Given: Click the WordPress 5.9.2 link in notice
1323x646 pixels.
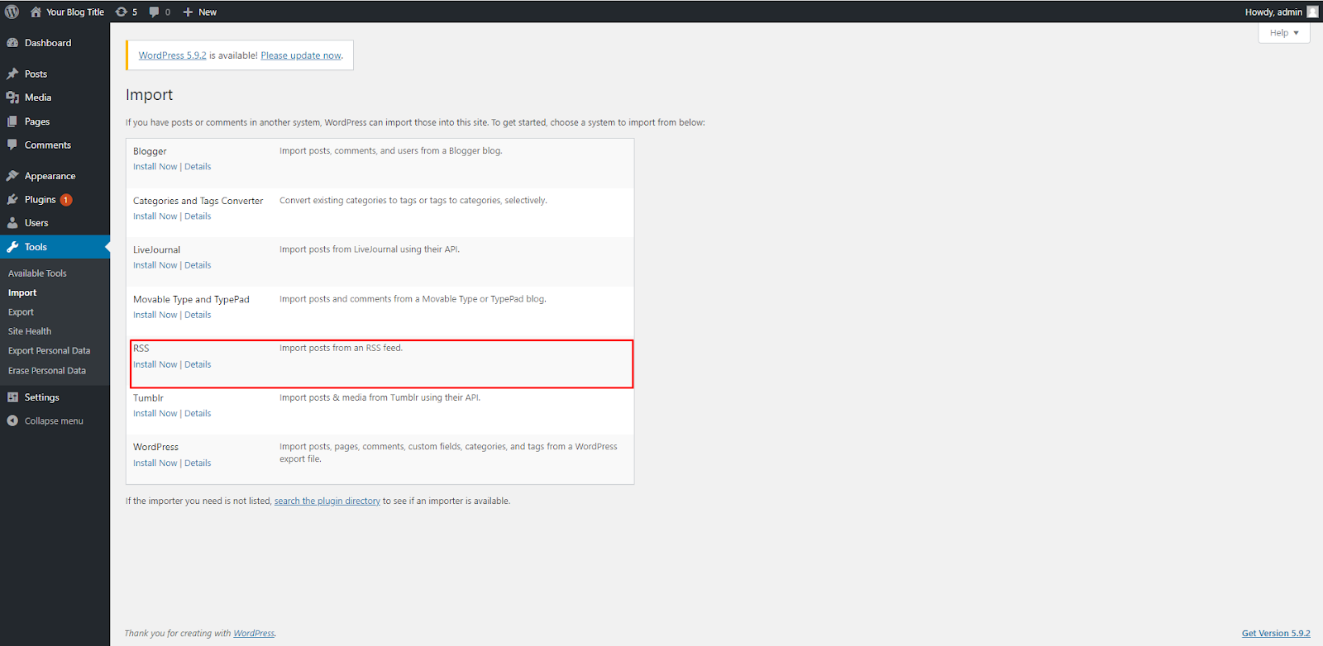Looking at the screenshot, I should tap(172, 55).
